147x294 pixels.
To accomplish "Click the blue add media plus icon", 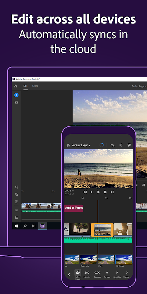I will (16, 95).
